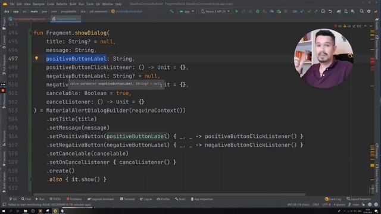
Task: Open the Problems tool window
Action: 74,199
